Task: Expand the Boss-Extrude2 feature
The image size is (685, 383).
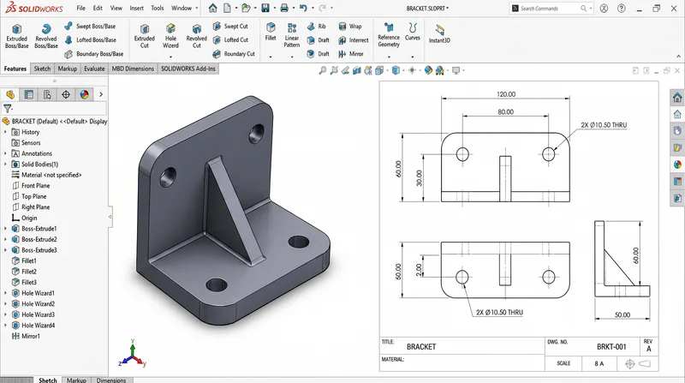Action: pos(5,240)
